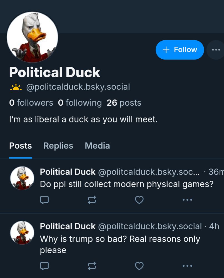
Task: Switch to the Media tab
Action: click(x=97, y=146)
